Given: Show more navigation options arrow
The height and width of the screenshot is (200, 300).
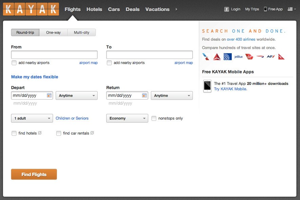Looking at the screenshot, I should 176,9.
